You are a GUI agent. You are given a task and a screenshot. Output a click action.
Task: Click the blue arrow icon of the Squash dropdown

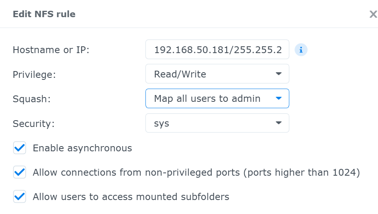[x=279, y=98]
